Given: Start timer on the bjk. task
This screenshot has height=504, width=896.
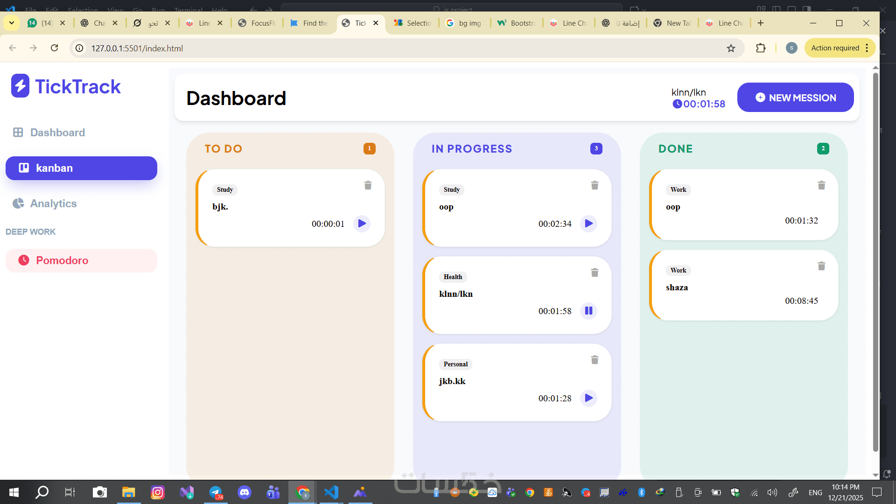Looking at the screenshot, I should pos(362,224).
